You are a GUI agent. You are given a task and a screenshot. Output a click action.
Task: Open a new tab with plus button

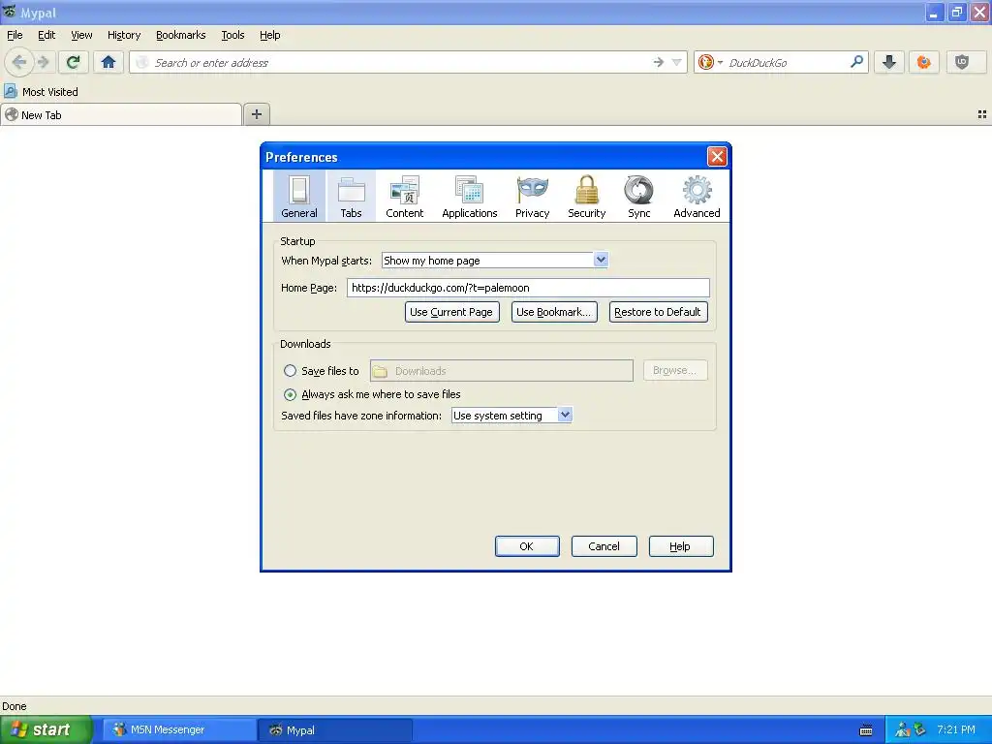(x=256, y=114)
